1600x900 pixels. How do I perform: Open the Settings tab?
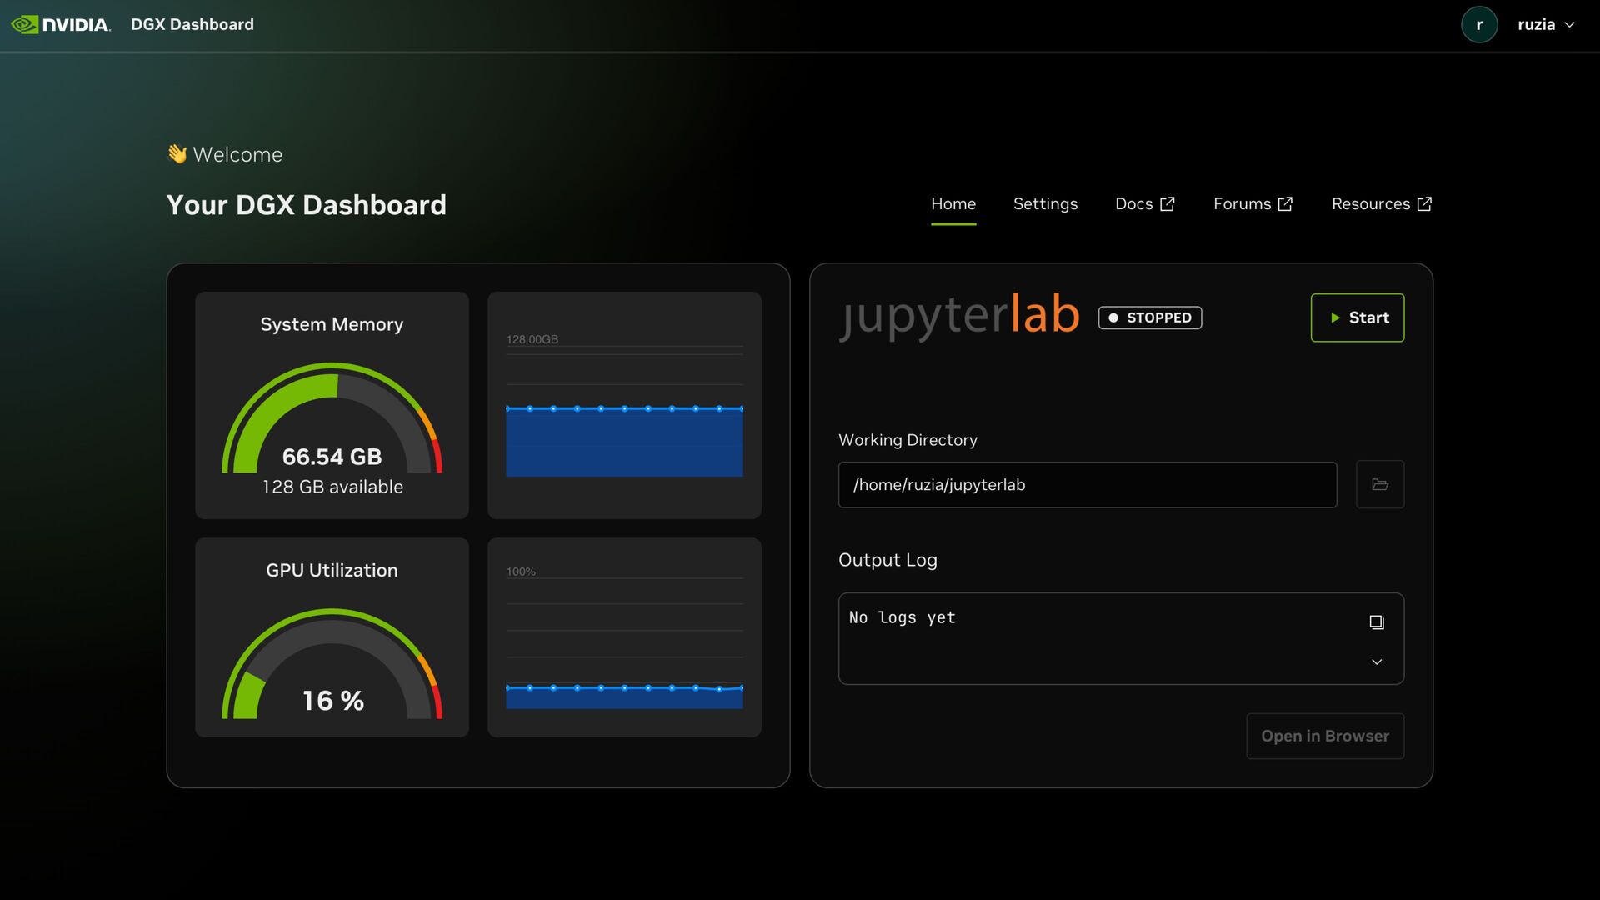coord(1045,204)
